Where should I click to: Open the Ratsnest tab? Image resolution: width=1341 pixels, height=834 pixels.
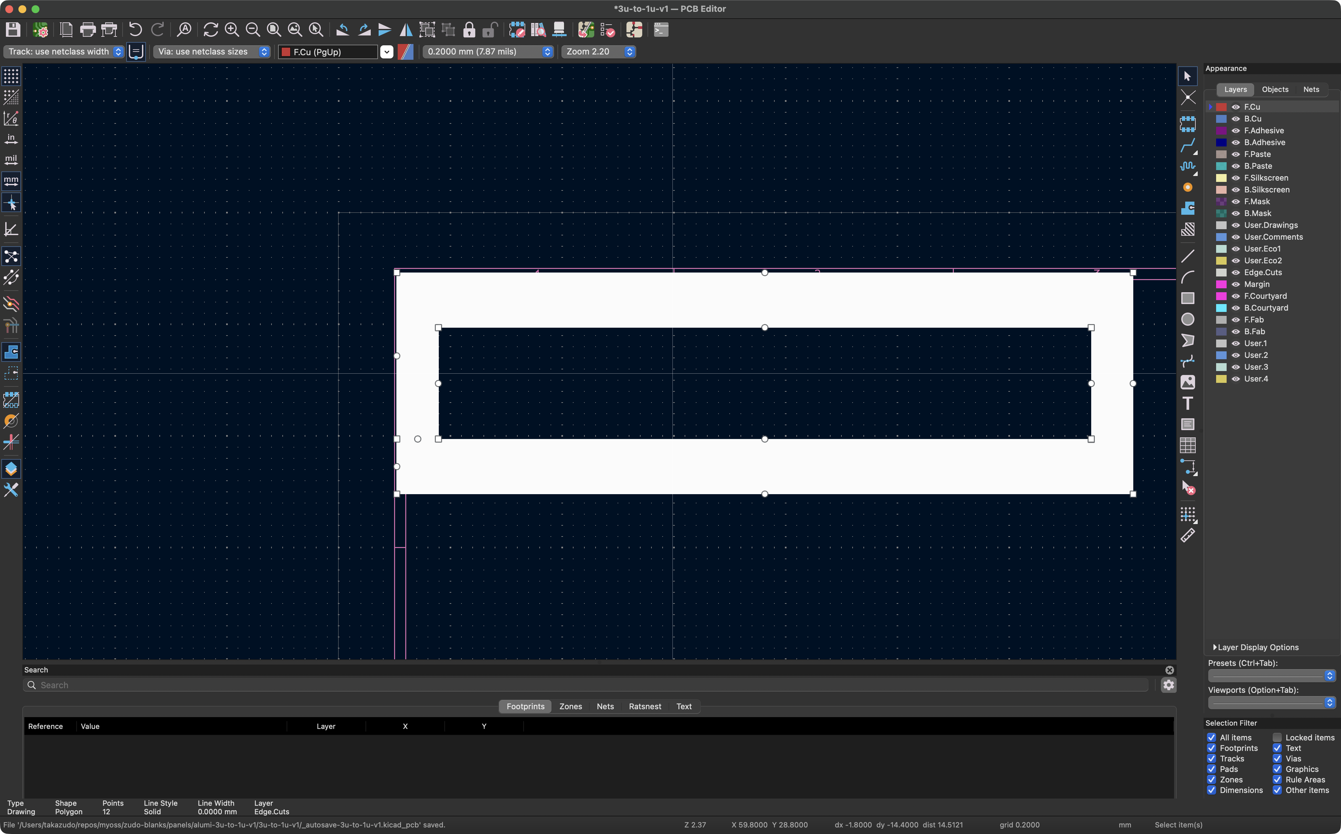(644, 707)
